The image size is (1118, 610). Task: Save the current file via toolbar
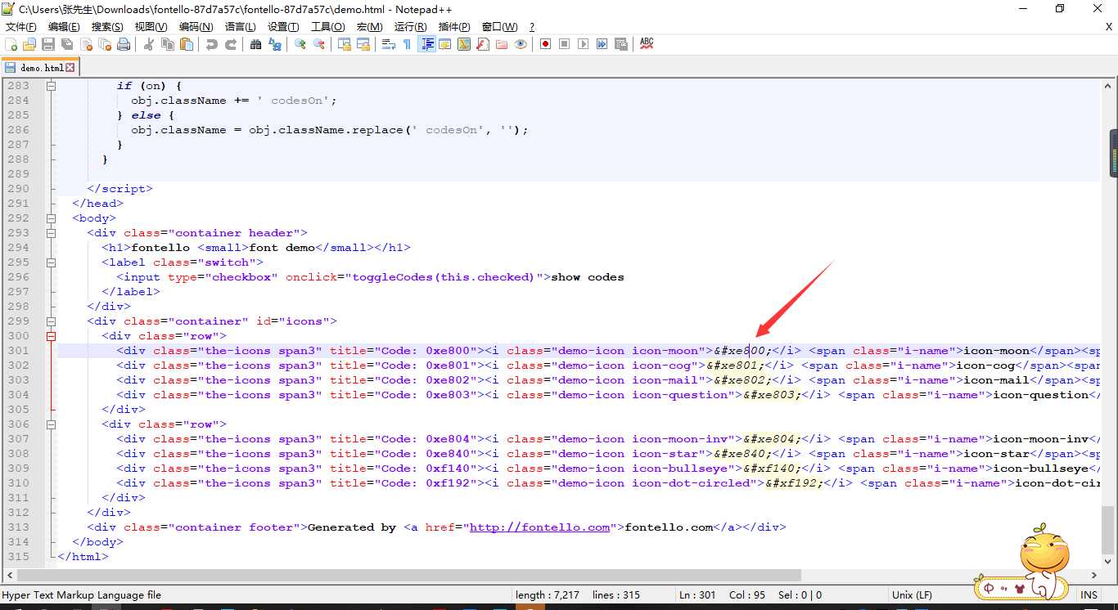tap(48, 44)
